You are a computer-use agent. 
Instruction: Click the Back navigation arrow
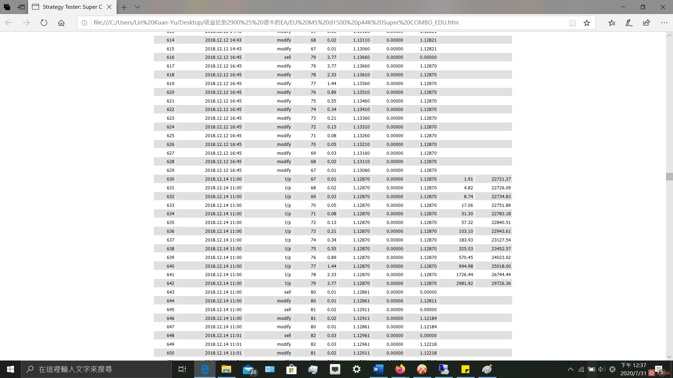pos(9,23)
